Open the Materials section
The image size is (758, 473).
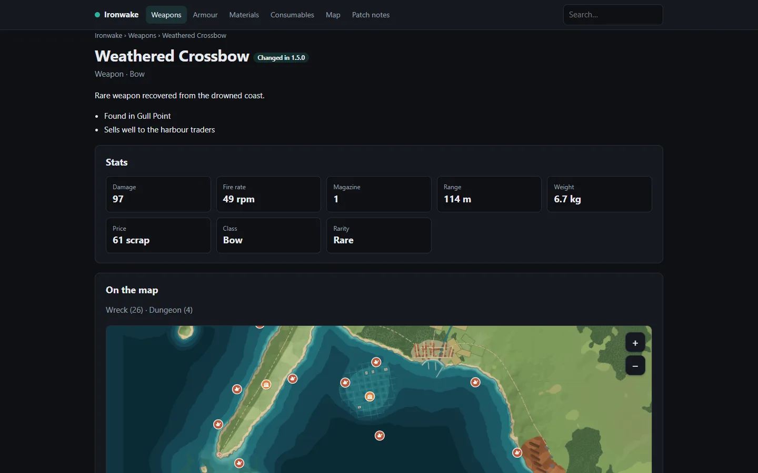pos(244,15)
